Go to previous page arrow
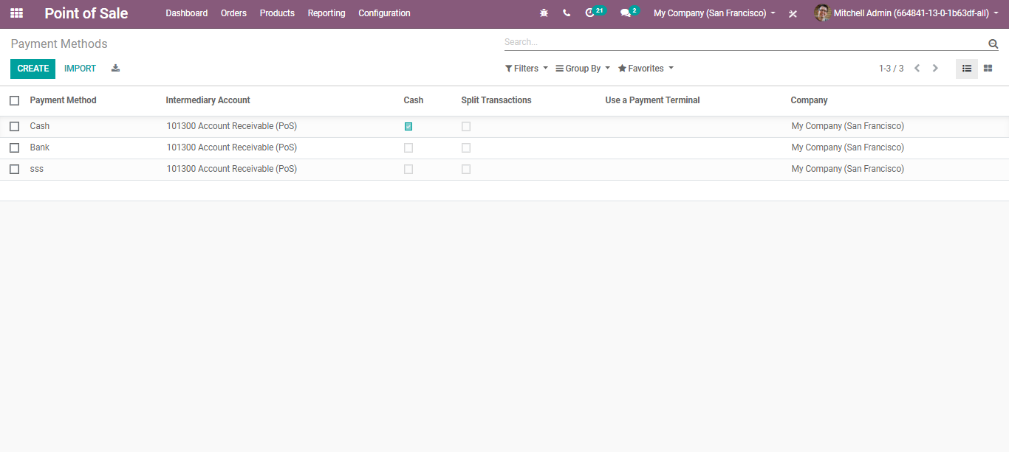This screenshot has height=452, width=1009. tap(917, 69)
